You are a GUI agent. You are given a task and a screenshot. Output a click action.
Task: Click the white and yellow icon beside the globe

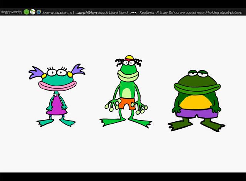click(x=33, y=12)
